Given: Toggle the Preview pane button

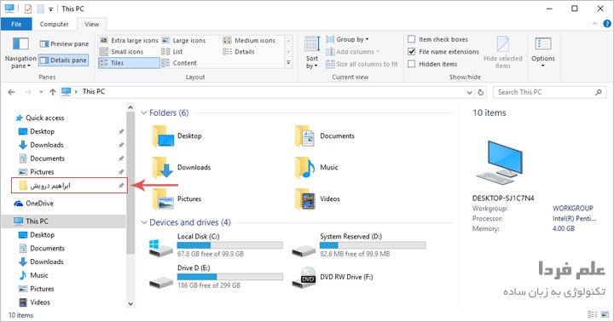Looking at the screenshot, I should point(64,43).
